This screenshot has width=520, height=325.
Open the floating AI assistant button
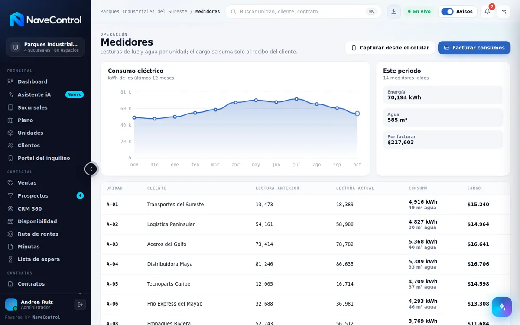tap(502, 307)
